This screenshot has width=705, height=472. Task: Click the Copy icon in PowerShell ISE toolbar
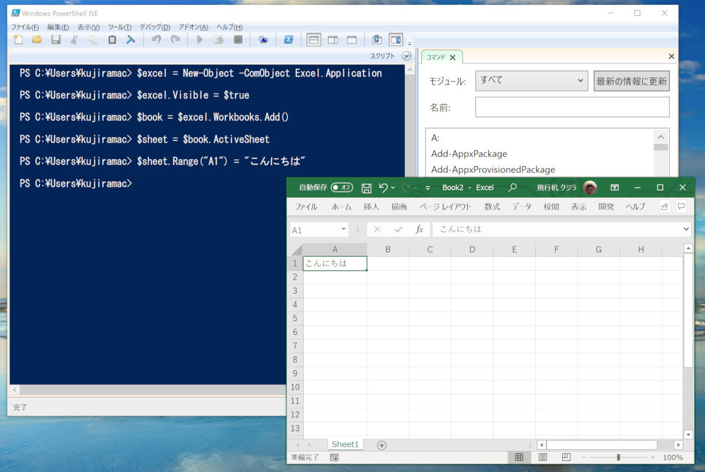93,40
